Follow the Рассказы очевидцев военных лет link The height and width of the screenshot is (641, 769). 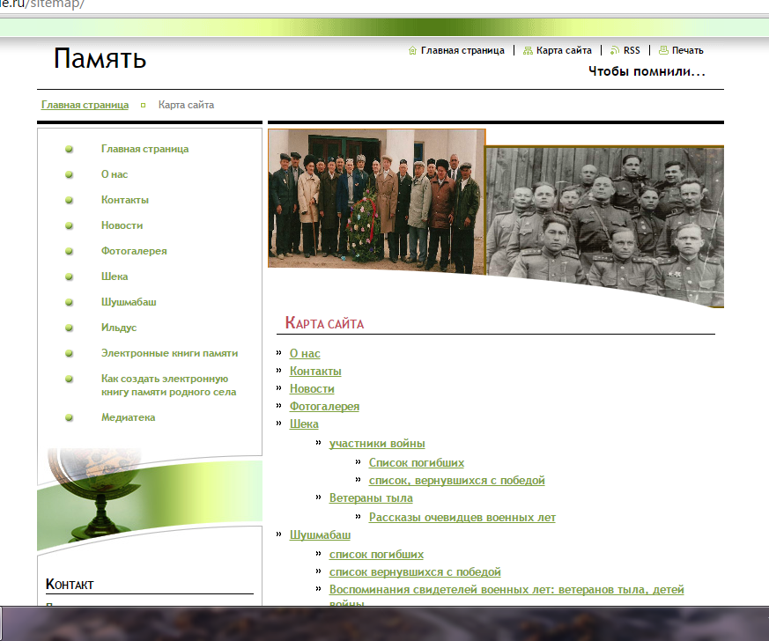[x=462, y=517]
